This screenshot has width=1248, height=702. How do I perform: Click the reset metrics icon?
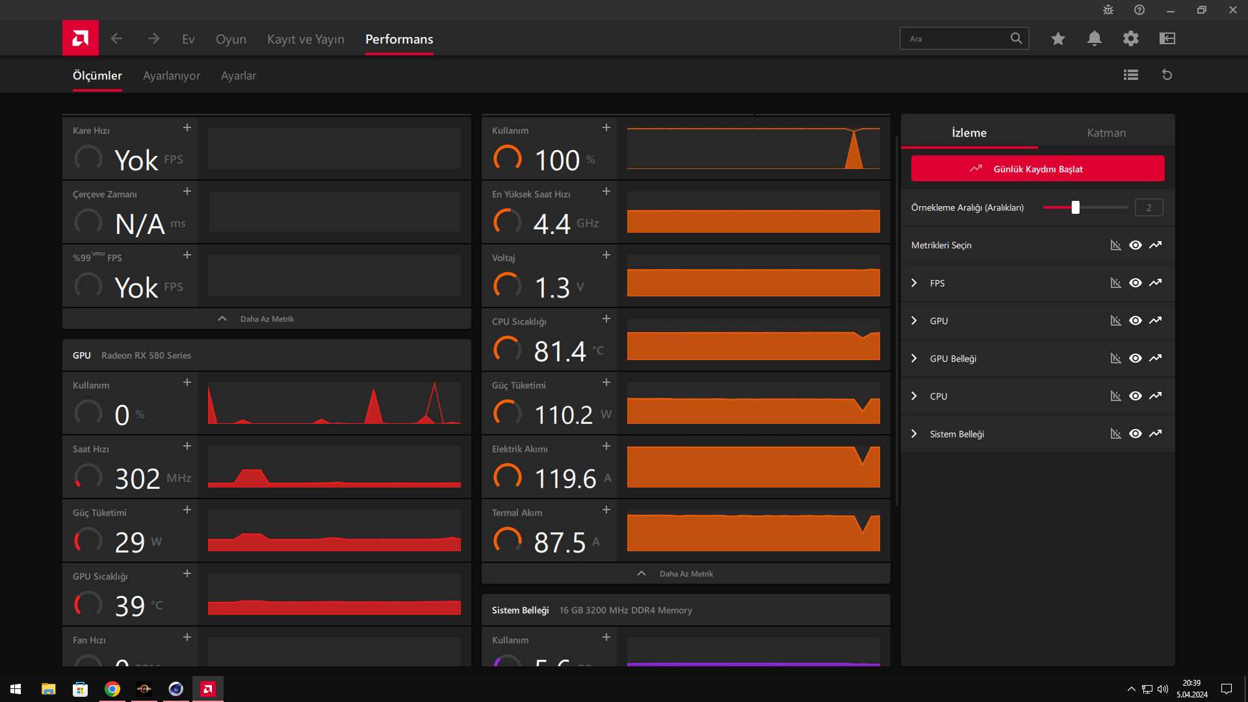tap(1167, 75)
